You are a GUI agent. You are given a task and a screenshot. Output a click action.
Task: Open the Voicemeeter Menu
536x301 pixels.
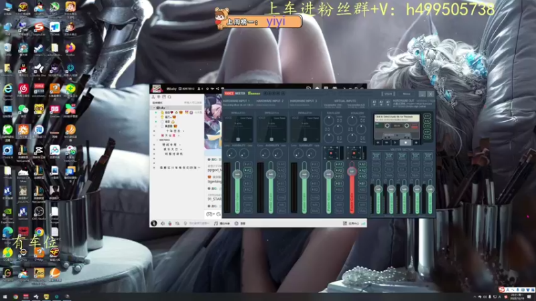point(407,94)
